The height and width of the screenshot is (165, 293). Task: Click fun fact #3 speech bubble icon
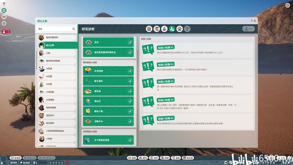coord(148,83)
